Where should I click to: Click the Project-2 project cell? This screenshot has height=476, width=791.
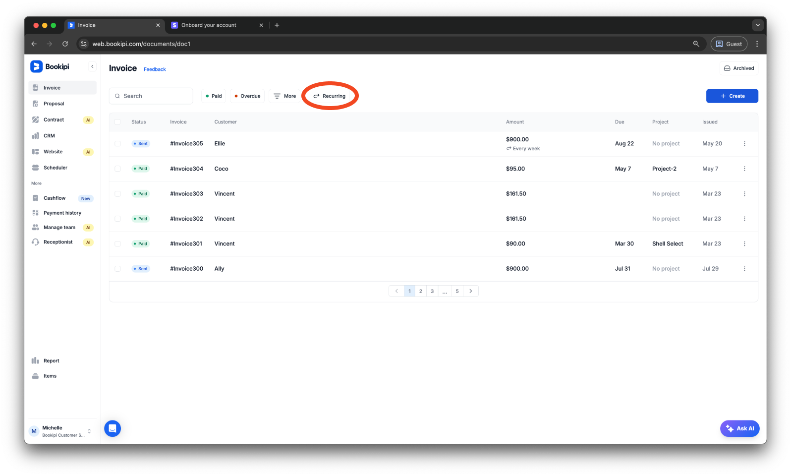664,169
